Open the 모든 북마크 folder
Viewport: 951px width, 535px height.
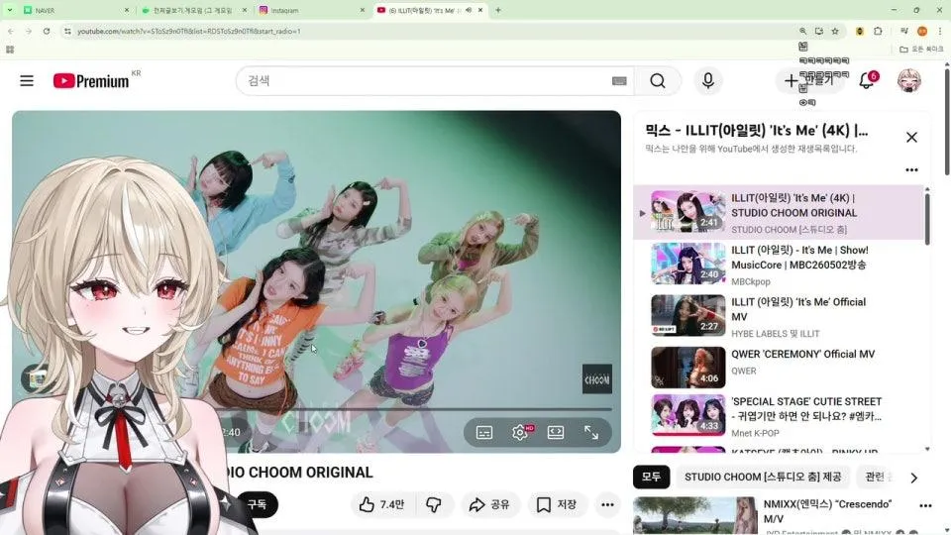tap(922, 50)
